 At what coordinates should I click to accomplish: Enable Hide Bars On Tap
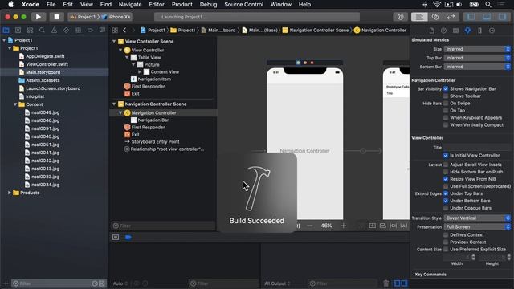(x=446, y=110)
